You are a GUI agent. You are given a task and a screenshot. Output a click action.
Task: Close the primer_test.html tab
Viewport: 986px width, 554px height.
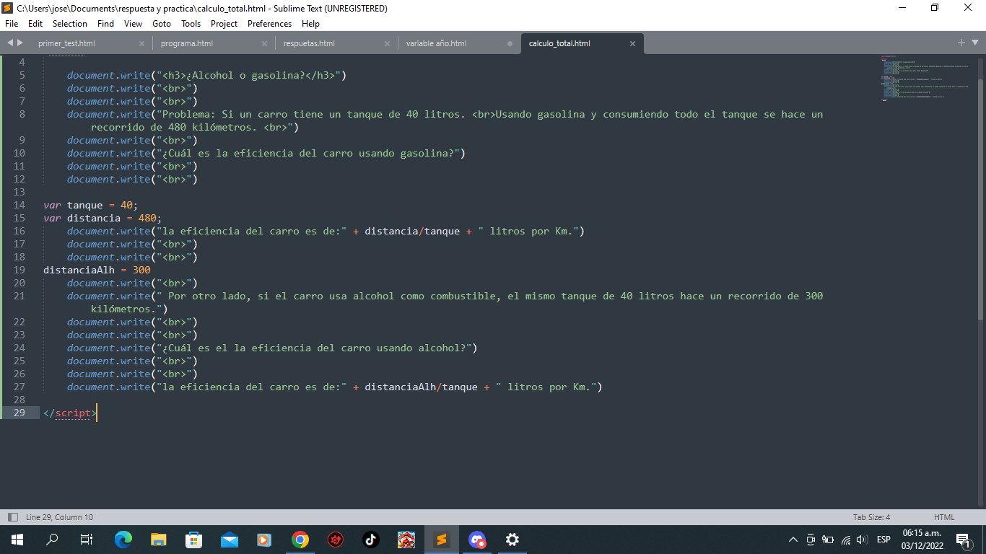tap(141, 43)
